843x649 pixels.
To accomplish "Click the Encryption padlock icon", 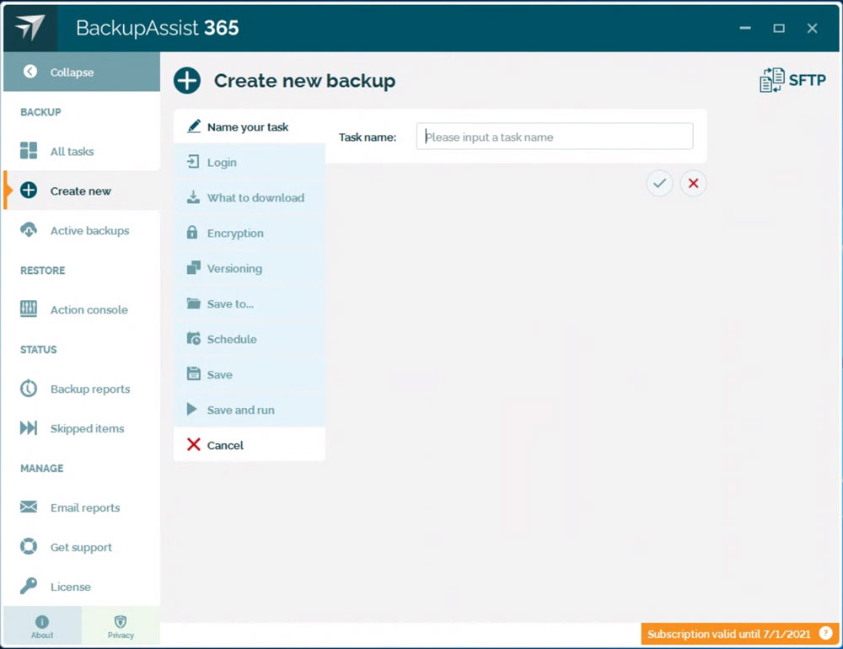I will 192,233.
